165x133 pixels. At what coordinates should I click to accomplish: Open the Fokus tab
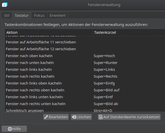pos(39,15)
